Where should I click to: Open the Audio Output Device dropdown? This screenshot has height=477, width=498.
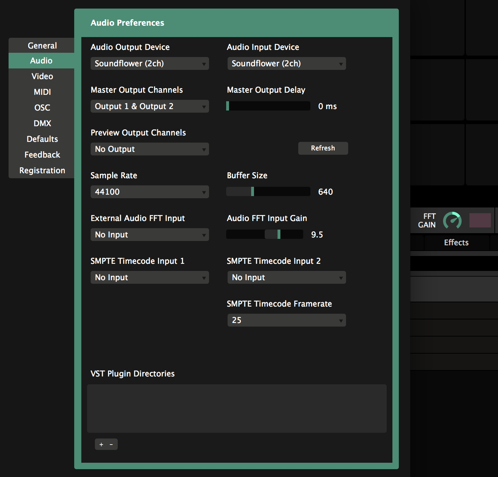click(149, 63)
